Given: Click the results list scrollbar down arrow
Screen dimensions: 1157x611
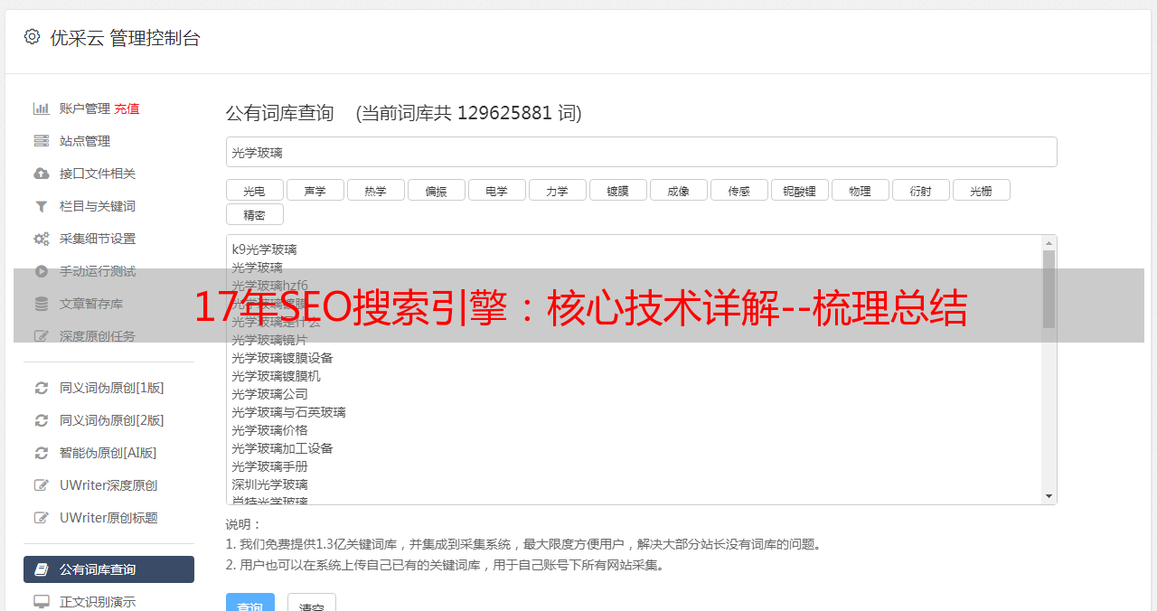Looking at the screenshot, I should tap(1049, 496).
